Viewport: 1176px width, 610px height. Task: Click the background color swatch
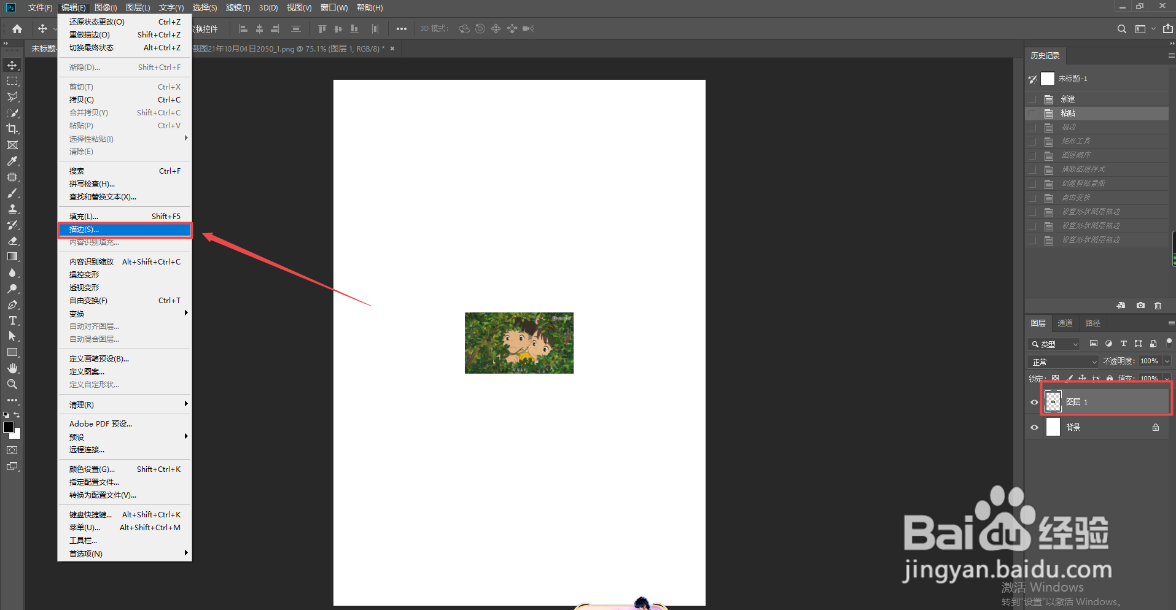pyautogui.click(x=17, y=435)
